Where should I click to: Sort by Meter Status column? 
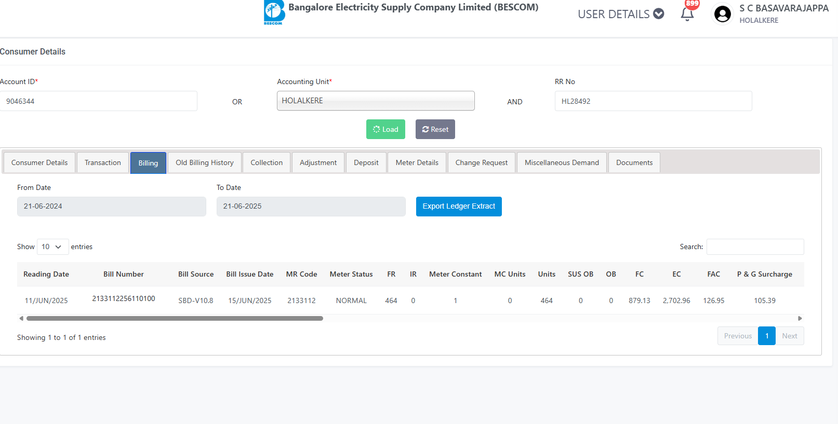tap(351, 274)
